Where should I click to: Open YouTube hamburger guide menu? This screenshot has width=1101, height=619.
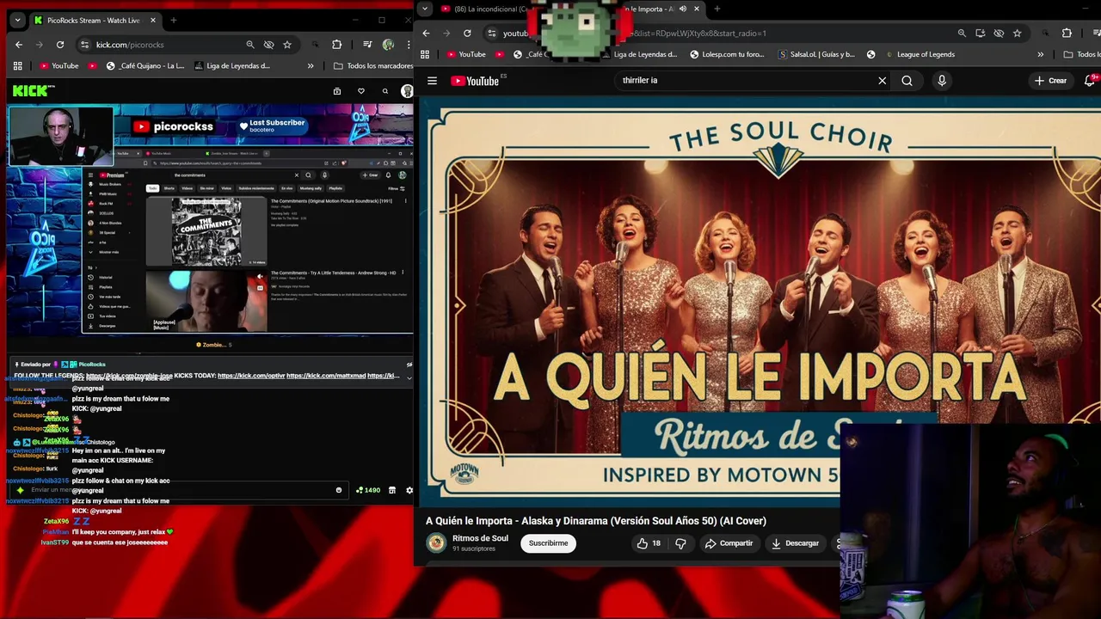pos(433,81)
